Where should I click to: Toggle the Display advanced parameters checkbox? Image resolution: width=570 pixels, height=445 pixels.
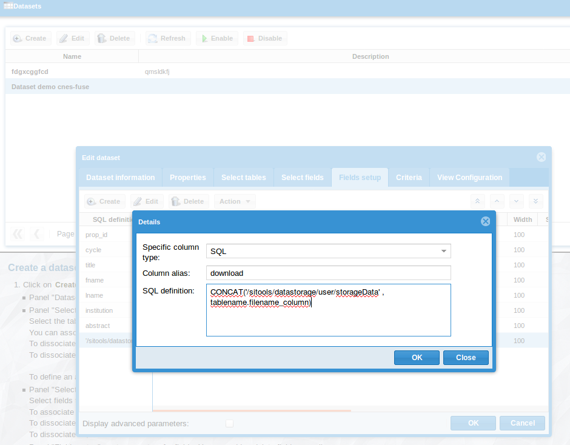(x=229, y=423)
